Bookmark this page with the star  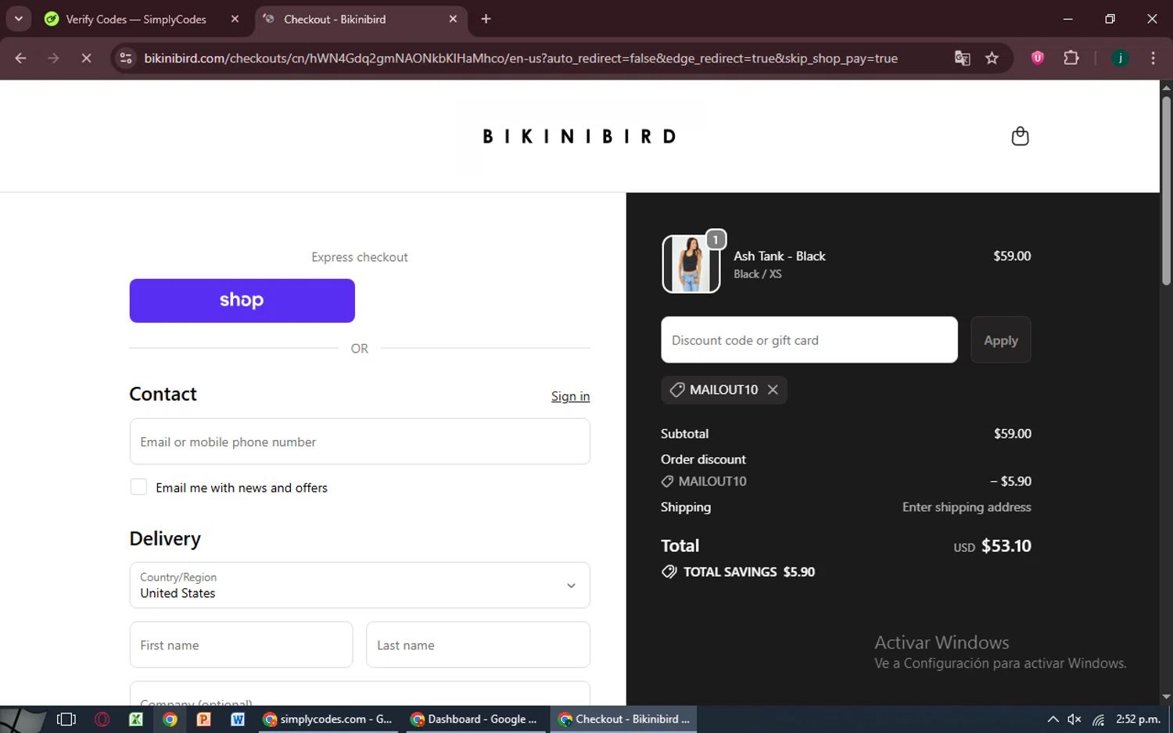pyautogui.click(x=992, y=58)
